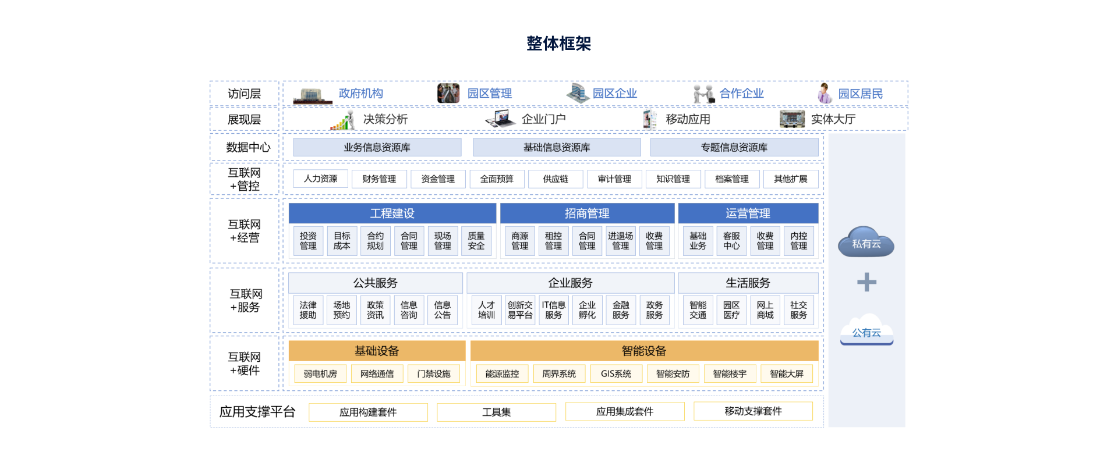The height and width of the screenshot is (463, 1118).
Task: Open the 法律援助 service box
Action: click(x=308, y=310)
